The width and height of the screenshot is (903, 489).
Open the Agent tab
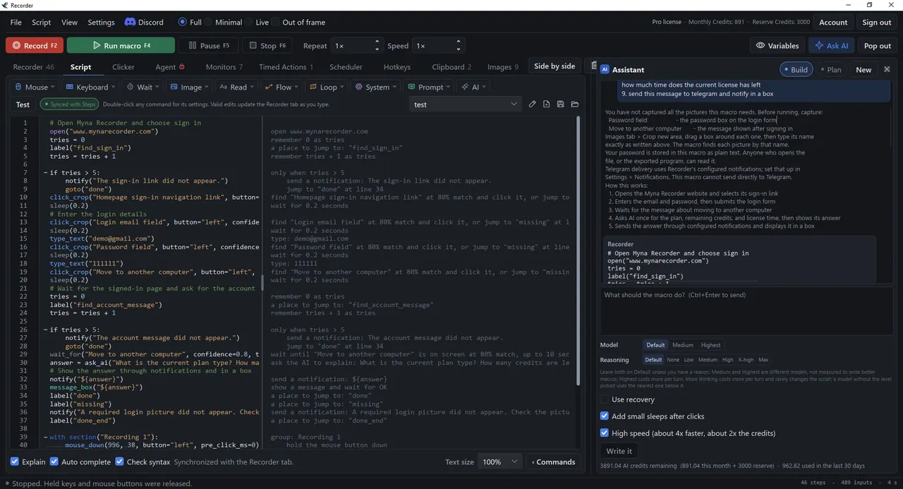[x=169, y=67]
